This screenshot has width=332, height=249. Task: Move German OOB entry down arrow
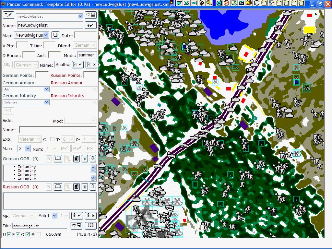(93, 159)
